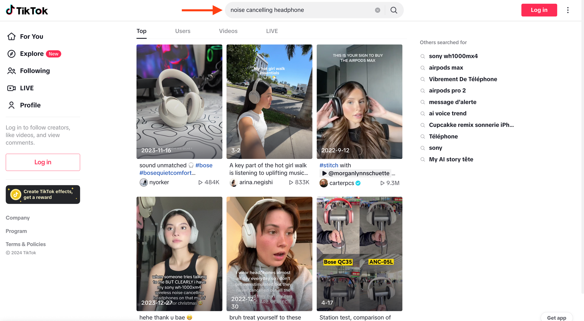Click carterpcs's profile avatar
Screen dimensions: 584x321
[324, 183]
